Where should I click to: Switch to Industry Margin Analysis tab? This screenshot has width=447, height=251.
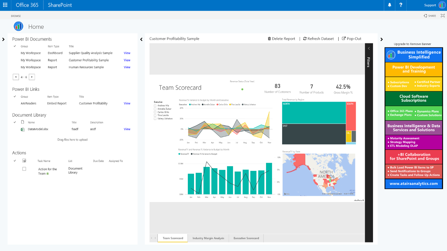208,238
